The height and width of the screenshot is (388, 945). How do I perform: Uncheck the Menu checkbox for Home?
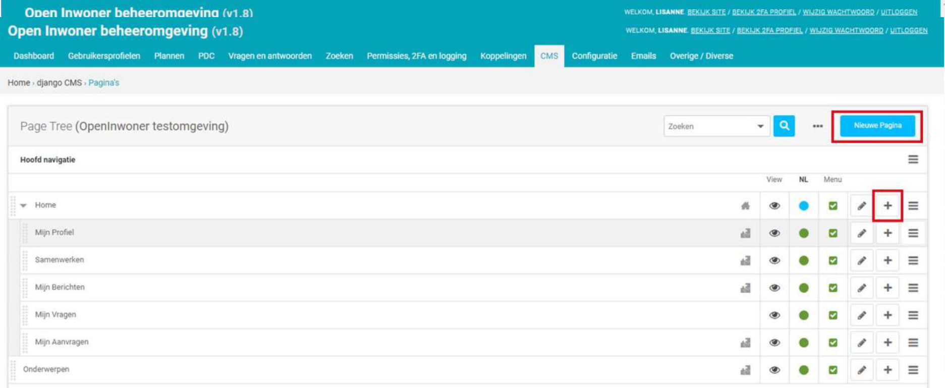point(833,206)
